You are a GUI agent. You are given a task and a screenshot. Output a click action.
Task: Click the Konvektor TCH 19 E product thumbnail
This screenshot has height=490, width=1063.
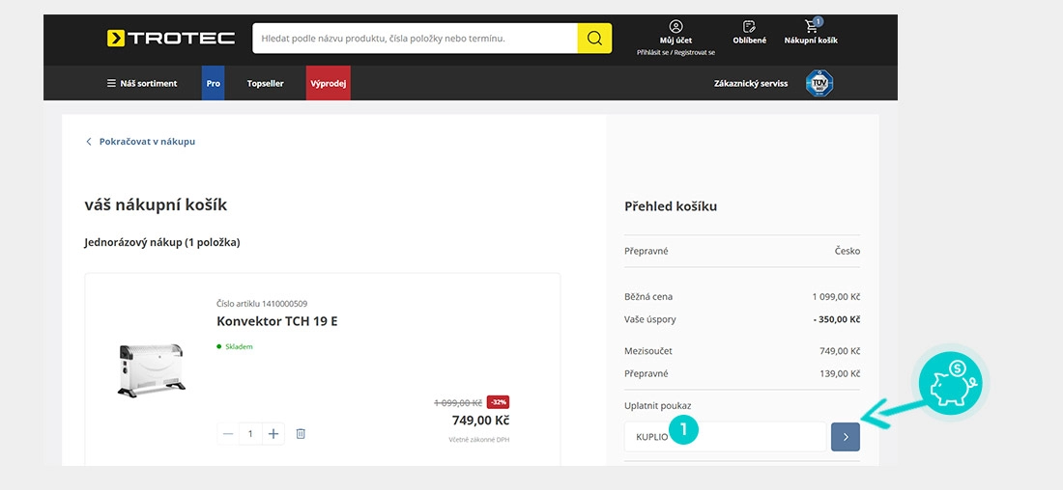151,369
